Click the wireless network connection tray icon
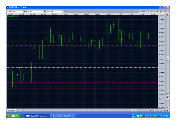This screenshot has height=124, width=176. click(147, 116)
